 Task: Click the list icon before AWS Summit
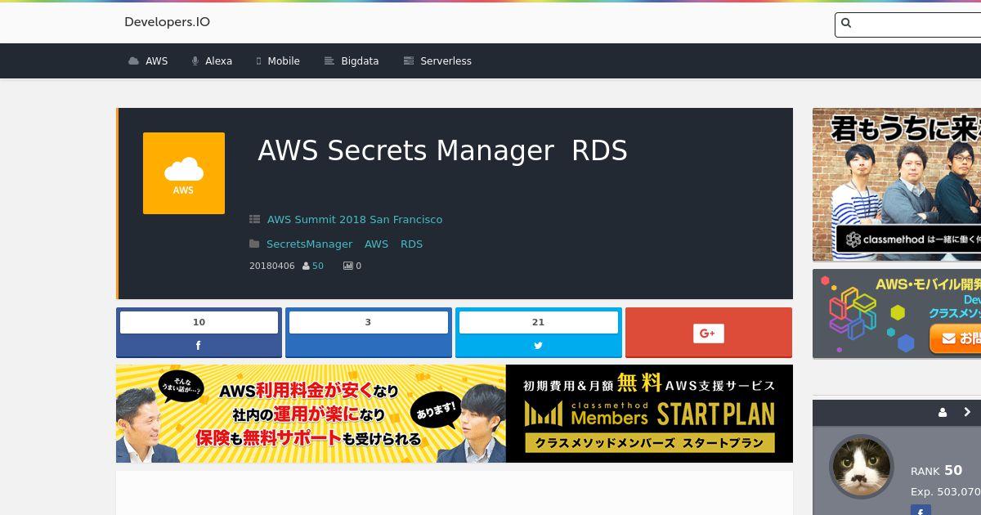click(x=255, y=219)
